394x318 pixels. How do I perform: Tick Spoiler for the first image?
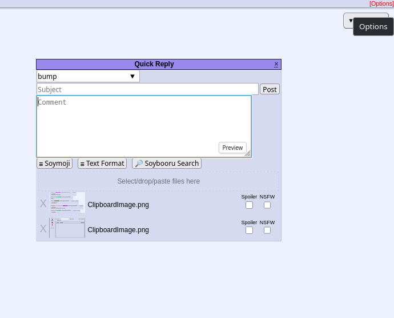[x=249, y=205]
